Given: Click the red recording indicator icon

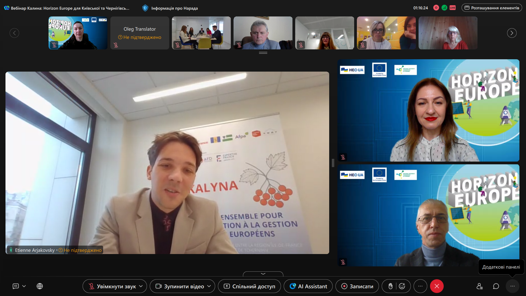Looking at the screenshot, I should pyautogui.click(x=436, y=8).
